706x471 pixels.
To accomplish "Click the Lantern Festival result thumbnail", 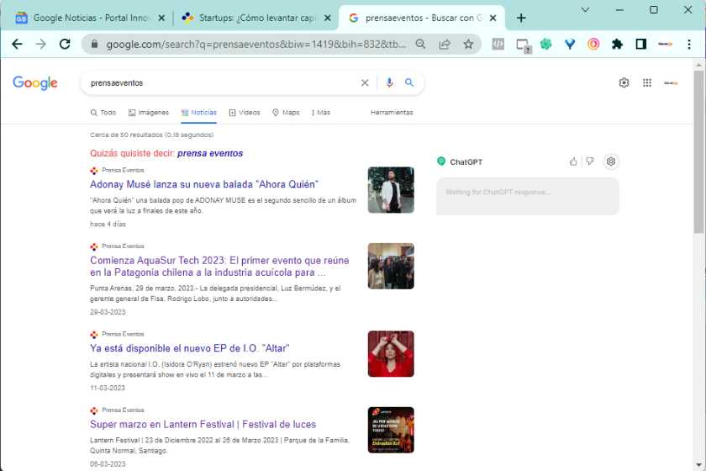I will click(x=391, y=430).
